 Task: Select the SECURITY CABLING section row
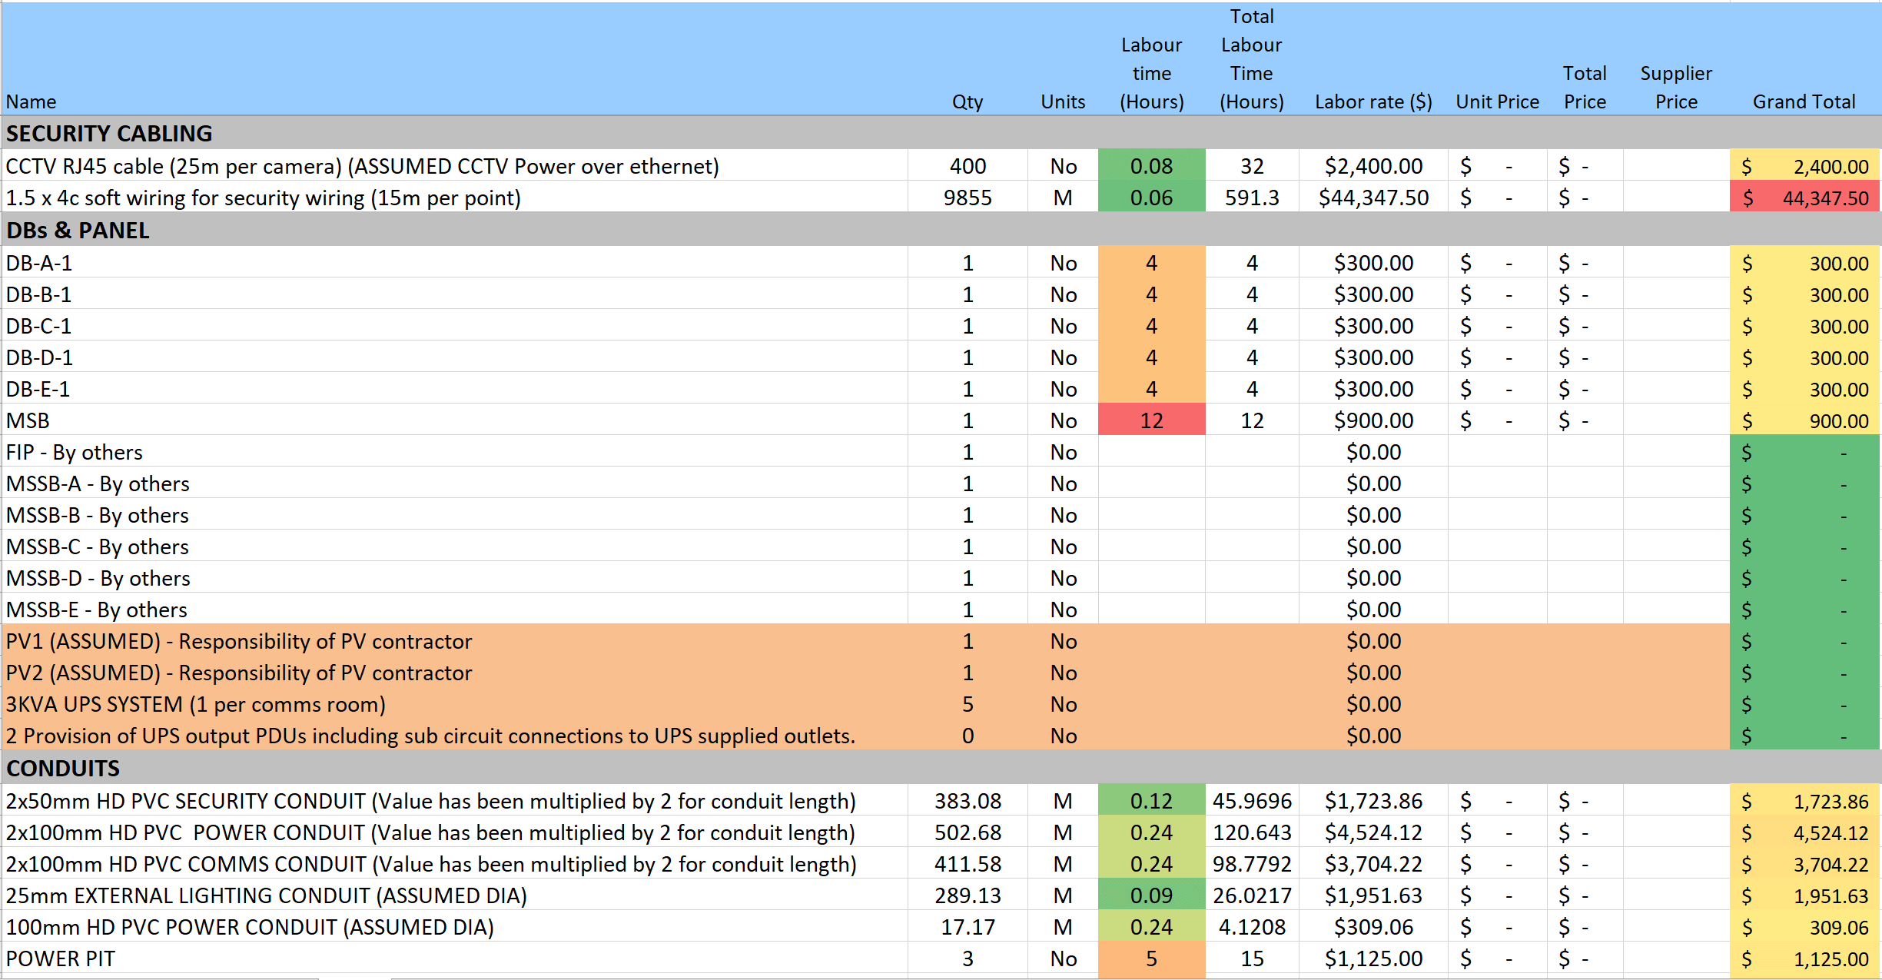click(109, 133)
